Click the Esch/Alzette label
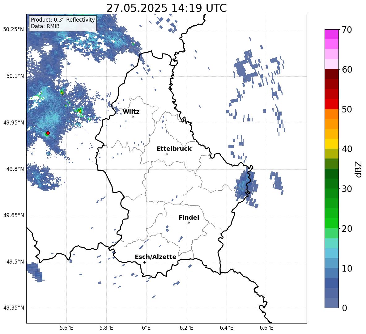 [155, 257]
